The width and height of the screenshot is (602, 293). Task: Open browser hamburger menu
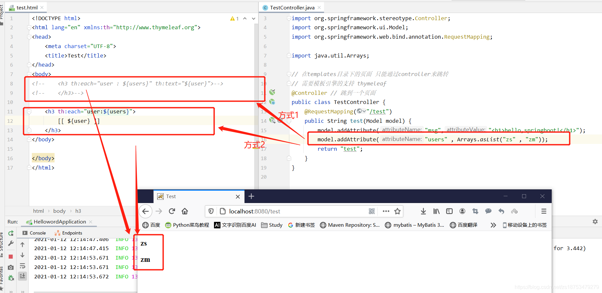click(544, 211)
